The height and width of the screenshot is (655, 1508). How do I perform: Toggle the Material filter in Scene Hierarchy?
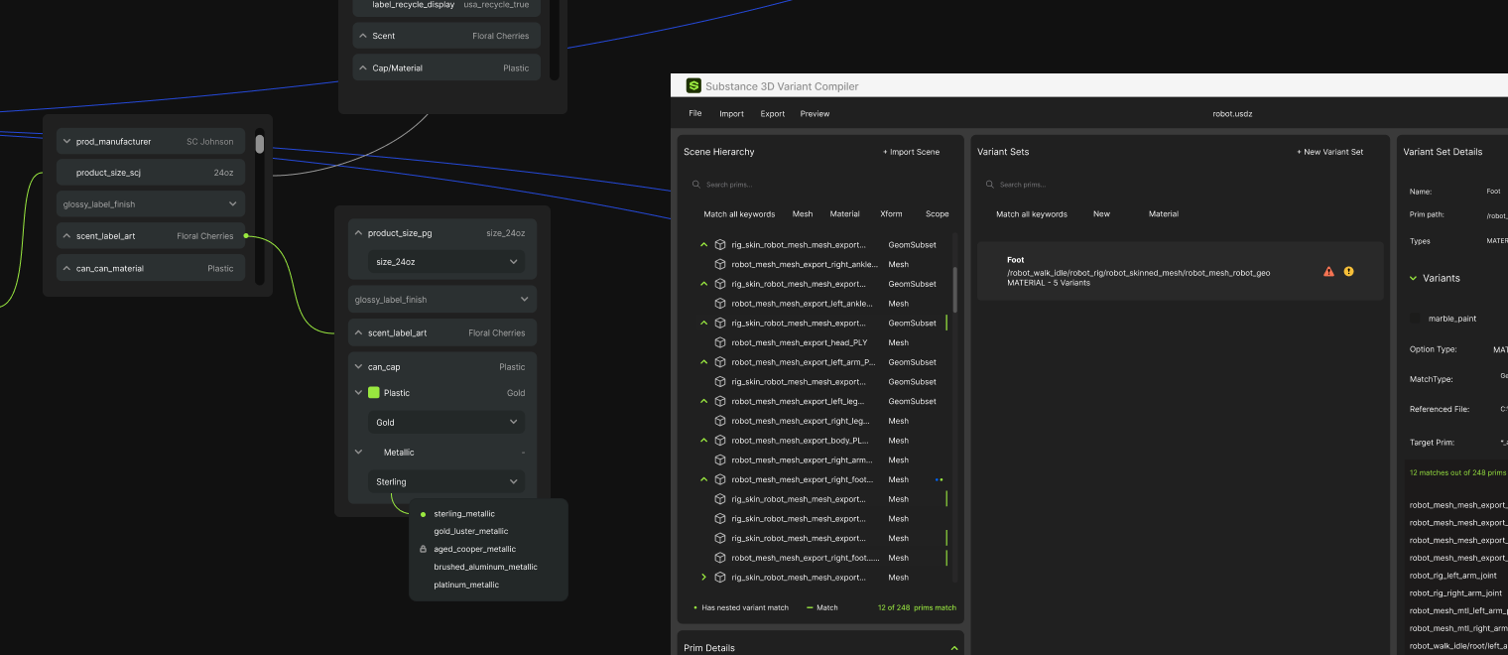tap(845, 214)
